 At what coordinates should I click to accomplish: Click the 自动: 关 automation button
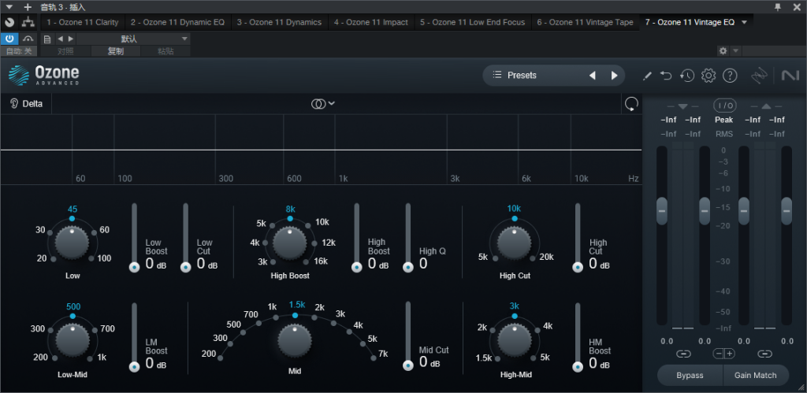coord(19,51)
